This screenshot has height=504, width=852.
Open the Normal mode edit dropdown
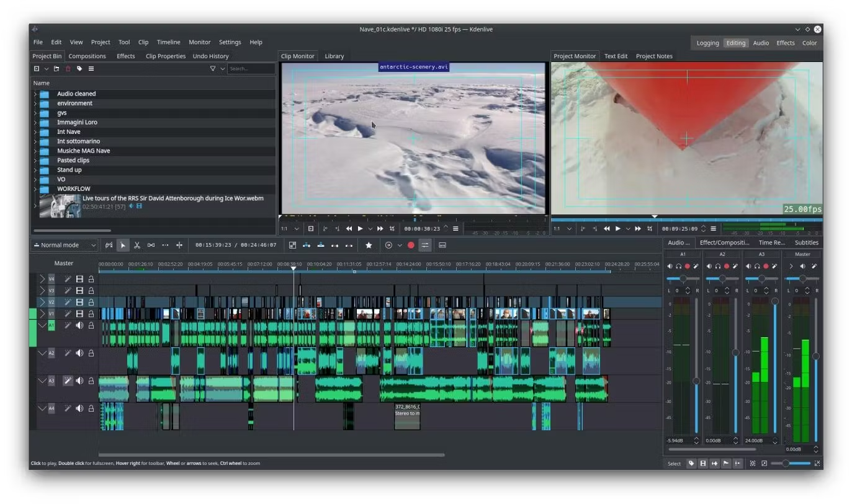(65, 245)
